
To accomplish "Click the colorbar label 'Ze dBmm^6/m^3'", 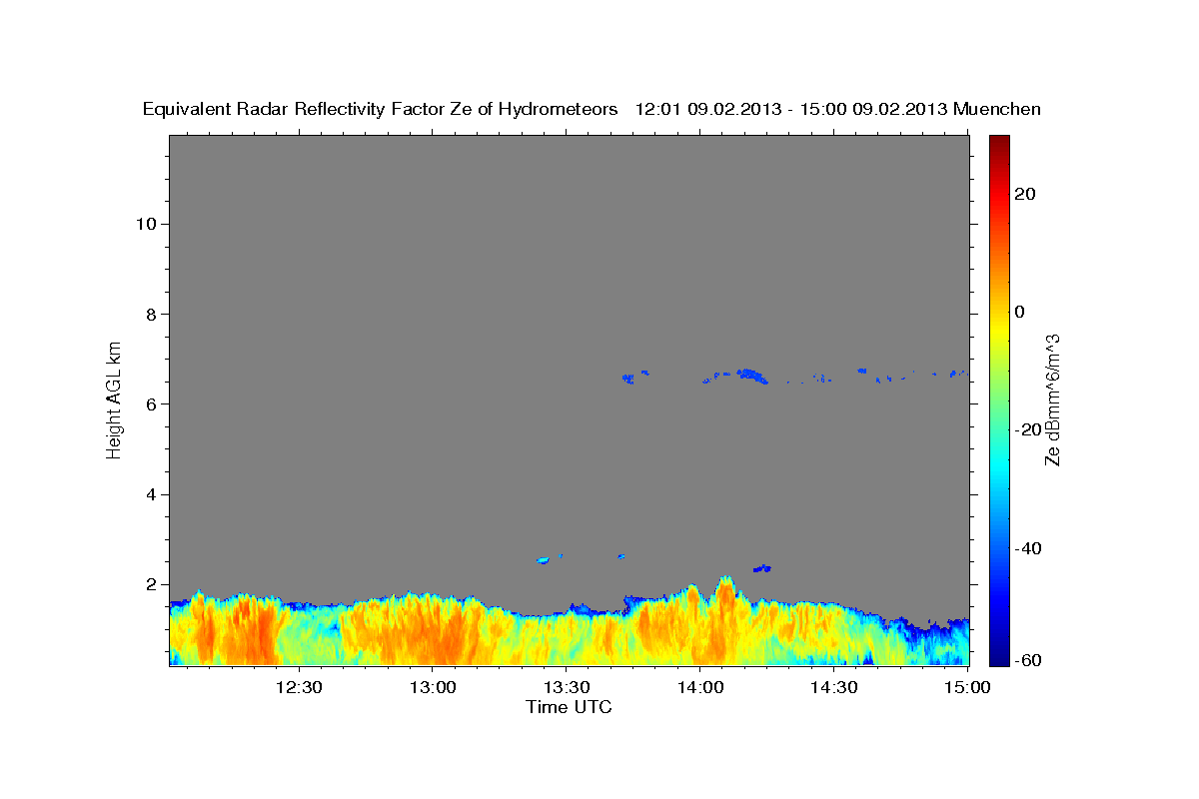I will point(1052,399).
